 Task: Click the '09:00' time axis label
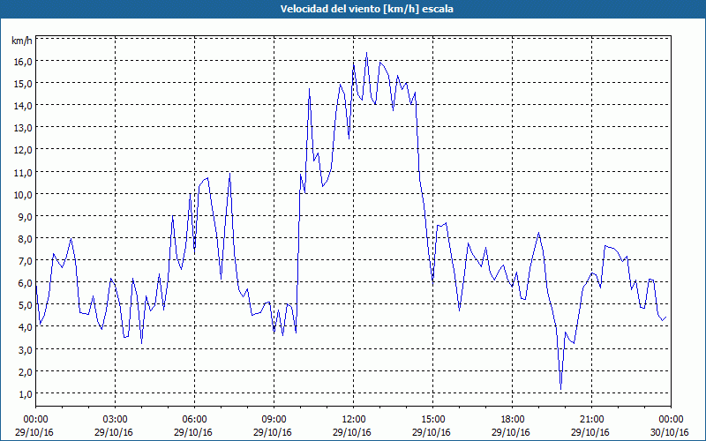(x=274, y=420)
